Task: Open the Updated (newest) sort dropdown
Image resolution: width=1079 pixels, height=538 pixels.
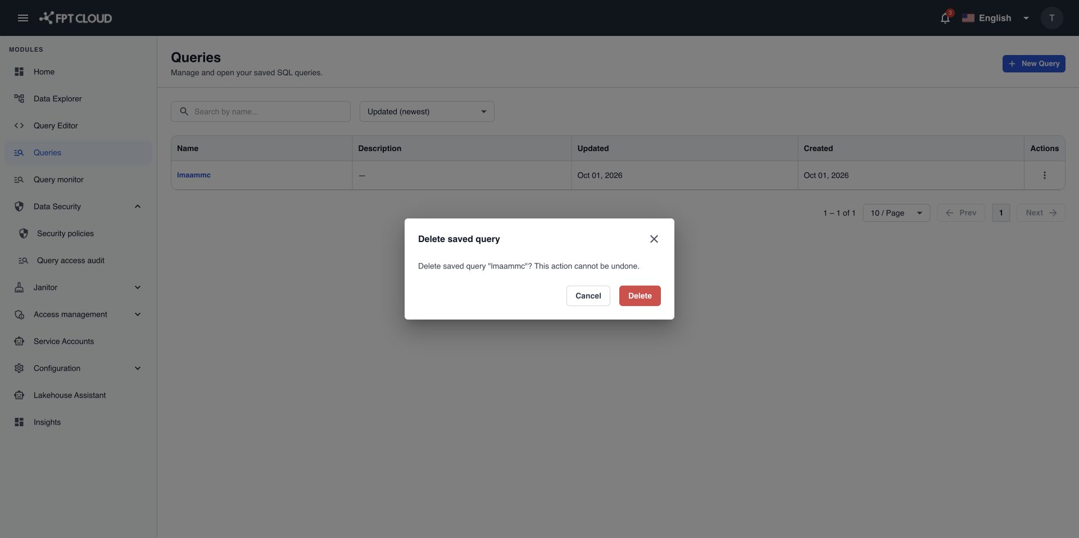Action: tap(427, 111)
